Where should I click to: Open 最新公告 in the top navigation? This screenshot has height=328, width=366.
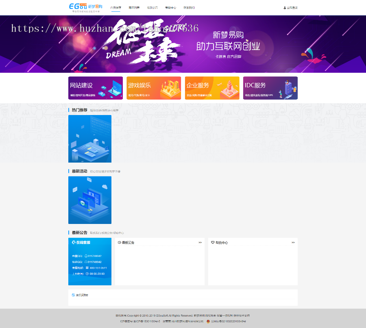[x=152, y=8]
